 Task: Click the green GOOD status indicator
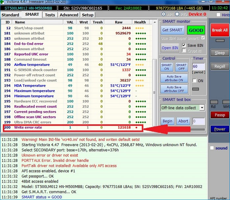coord(196,30)
